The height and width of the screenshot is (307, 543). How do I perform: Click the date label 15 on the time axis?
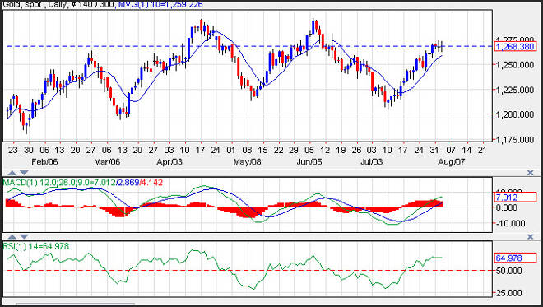coord(262,150)
